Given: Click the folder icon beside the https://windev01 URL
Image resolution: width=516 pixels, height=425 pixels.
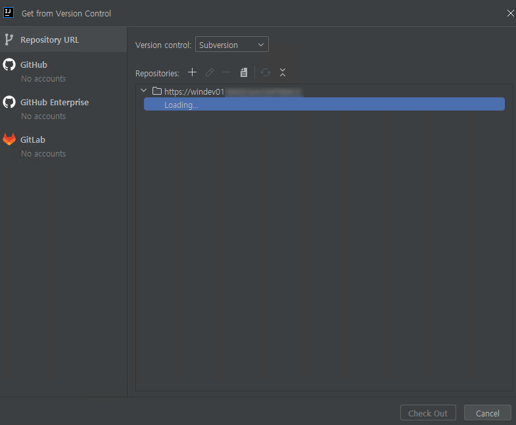Looking at the screenshot, I should (157, 91).
